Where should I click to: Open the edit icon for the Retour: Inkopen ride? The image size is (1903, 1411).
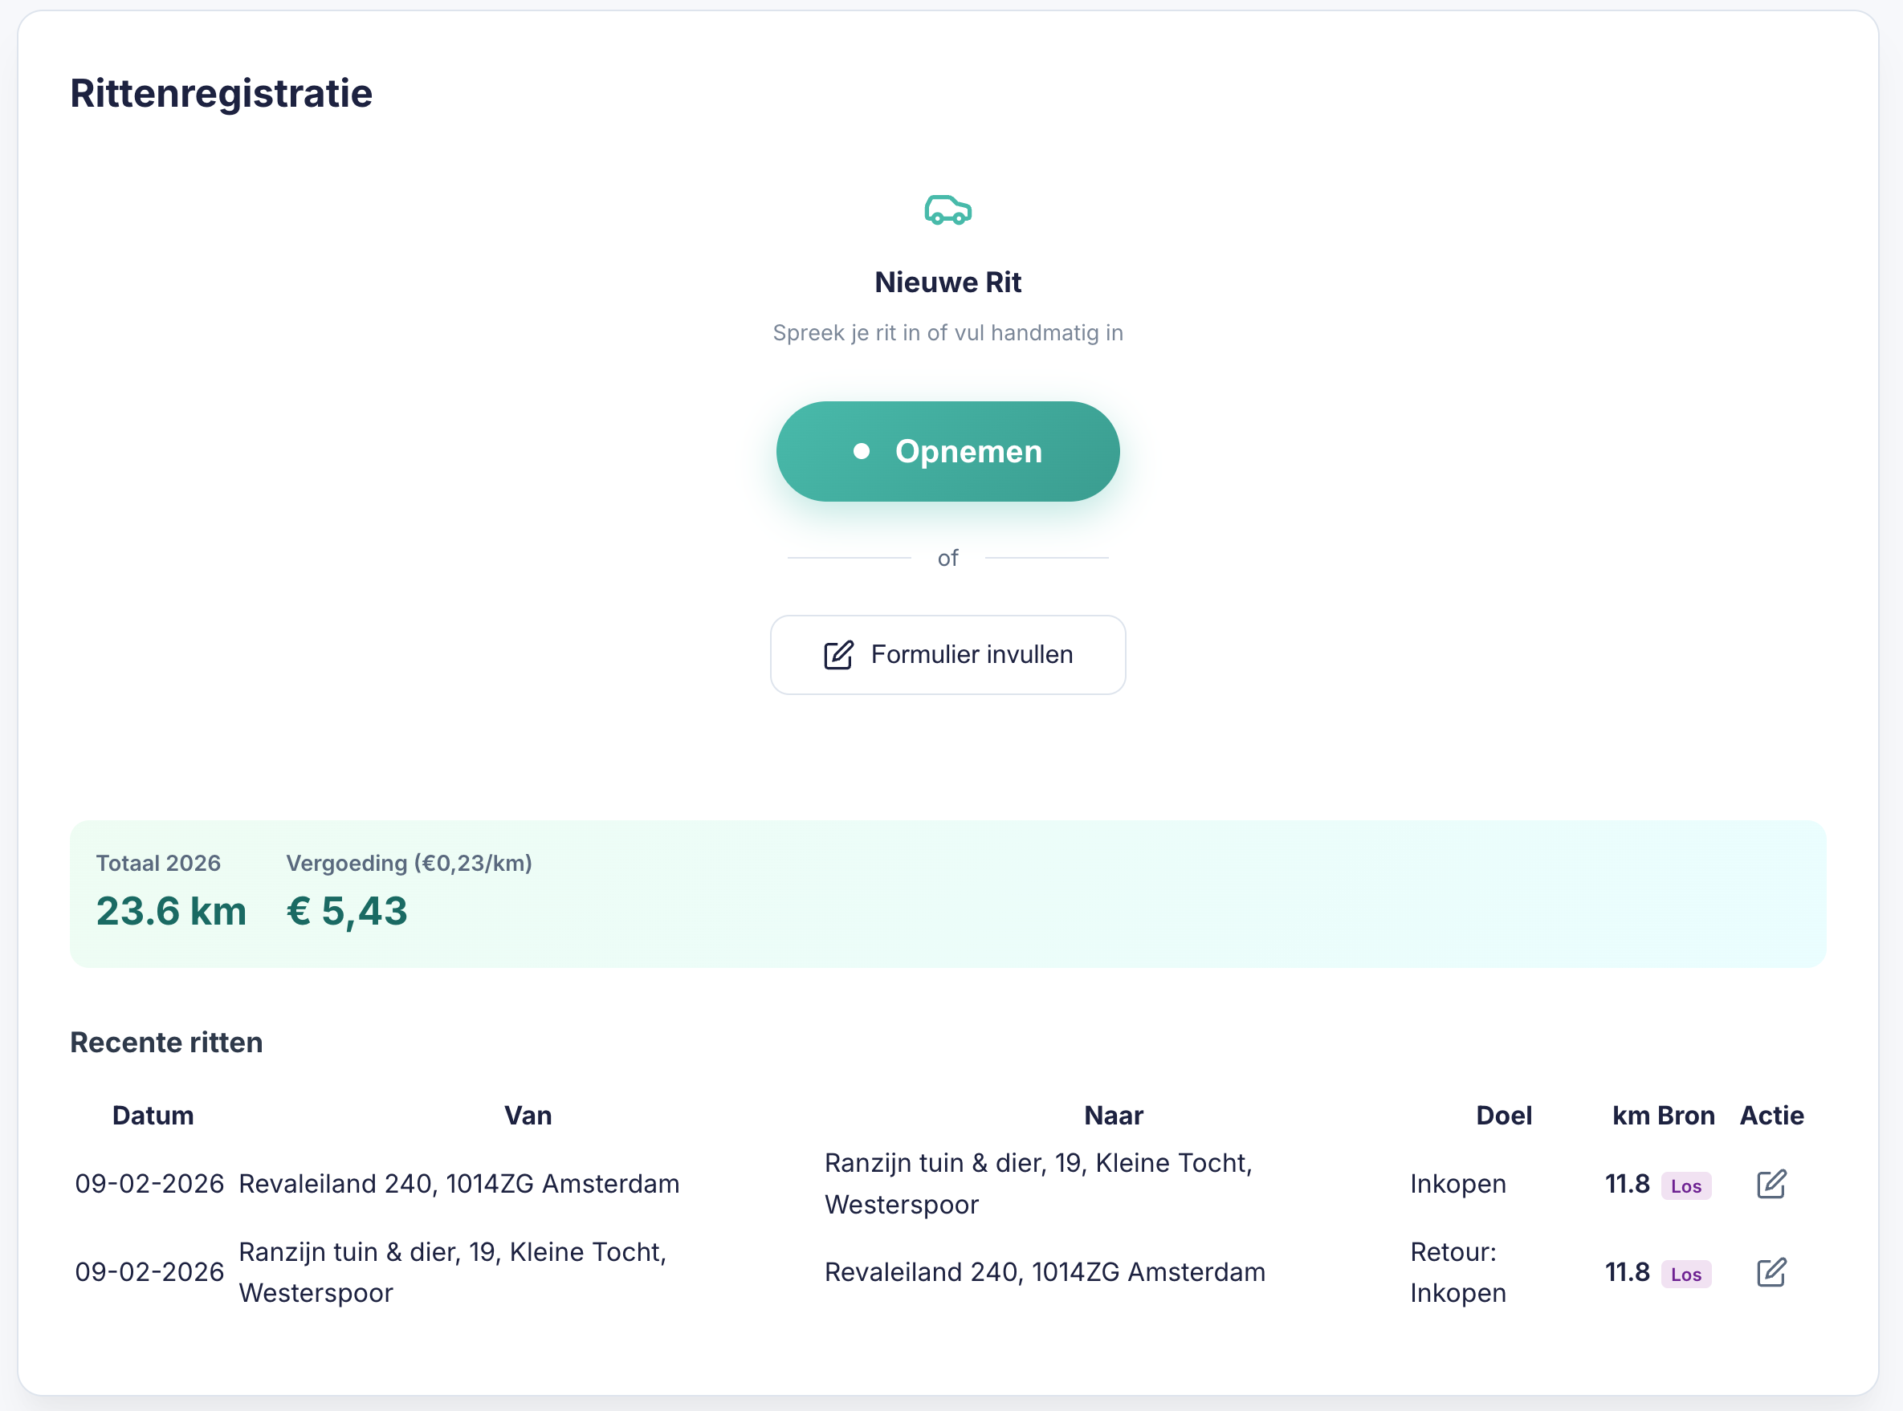1770,1272
